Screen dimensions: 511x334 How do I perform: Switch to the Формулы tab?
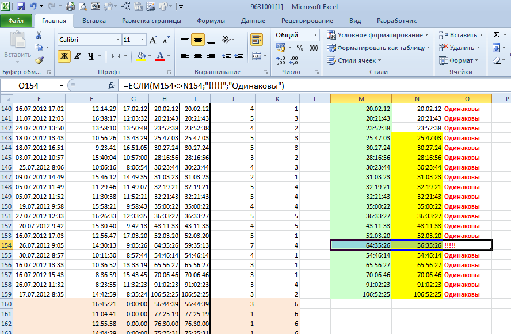coord(211,21)
